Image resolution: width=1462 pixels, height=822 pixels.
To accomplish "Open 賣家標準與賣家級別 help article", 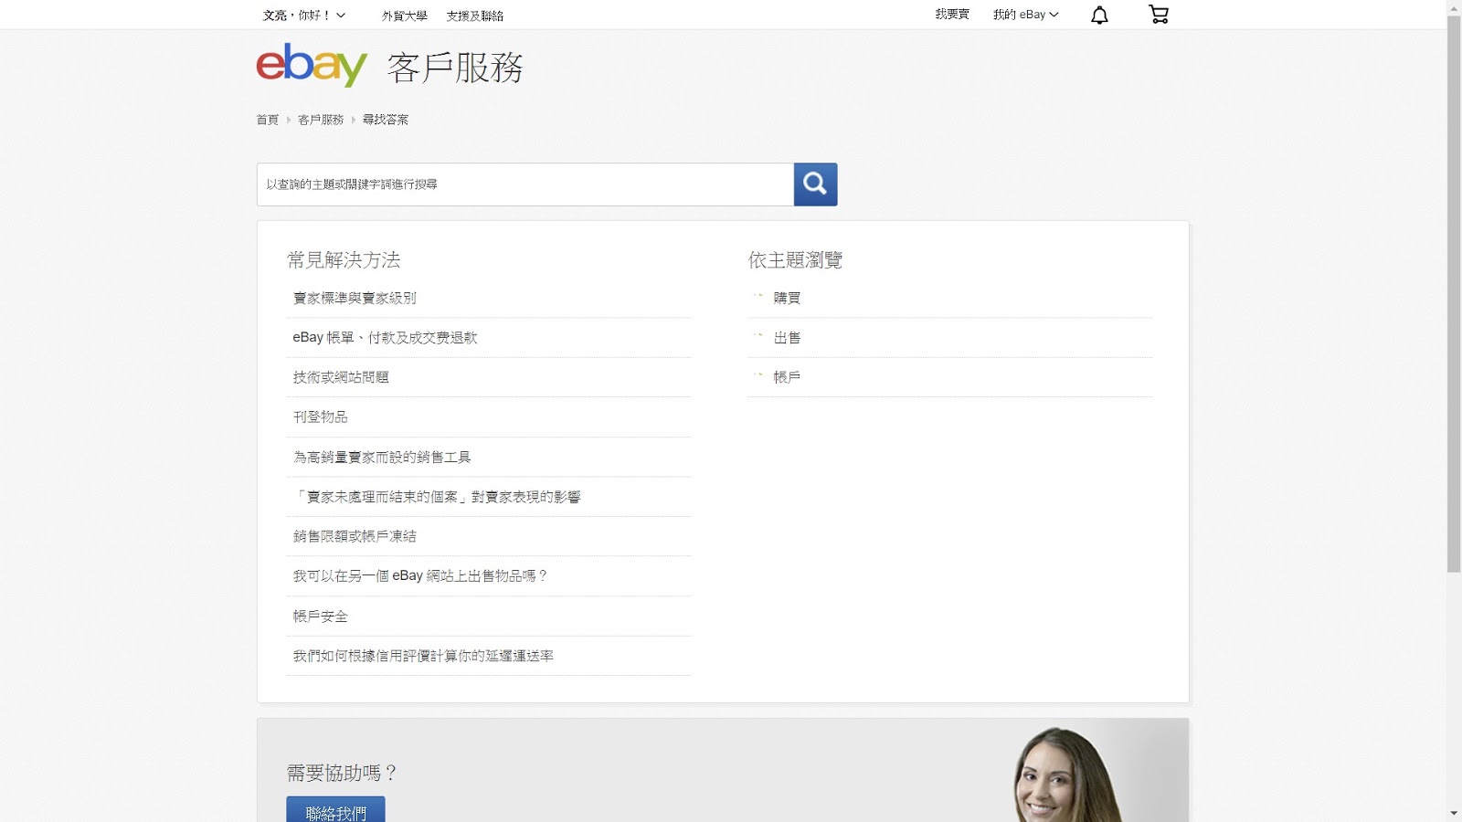I will [x=355, y=298].
